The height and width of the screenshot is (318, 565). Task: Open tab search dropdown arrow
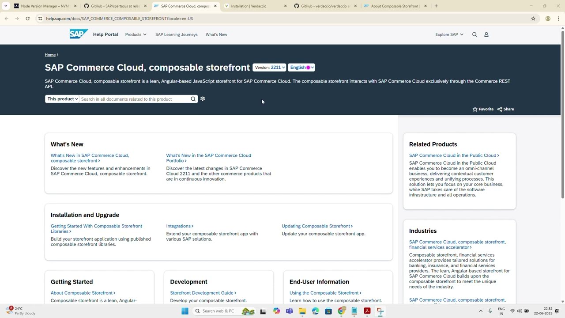(x=6, y=6)
